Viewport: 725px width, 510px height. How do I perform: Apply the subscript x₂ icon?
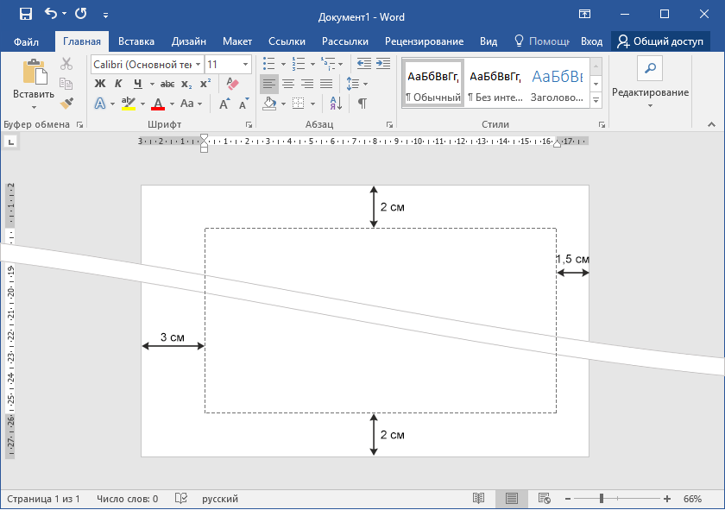coord(186,84)
